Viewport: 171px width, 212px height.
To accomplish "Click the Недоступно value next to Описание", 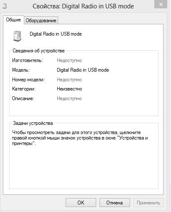I will tap(69, 98).
